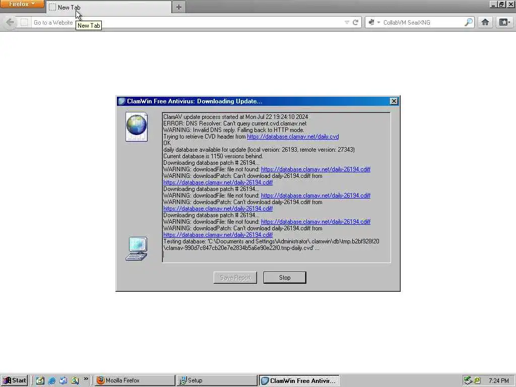
Task: Go back with the Firefox back arrow
Action: (10, 22)
